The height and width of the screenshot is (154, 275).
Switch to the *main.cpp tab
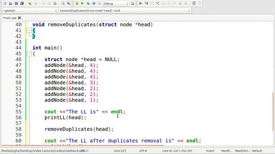9,18
